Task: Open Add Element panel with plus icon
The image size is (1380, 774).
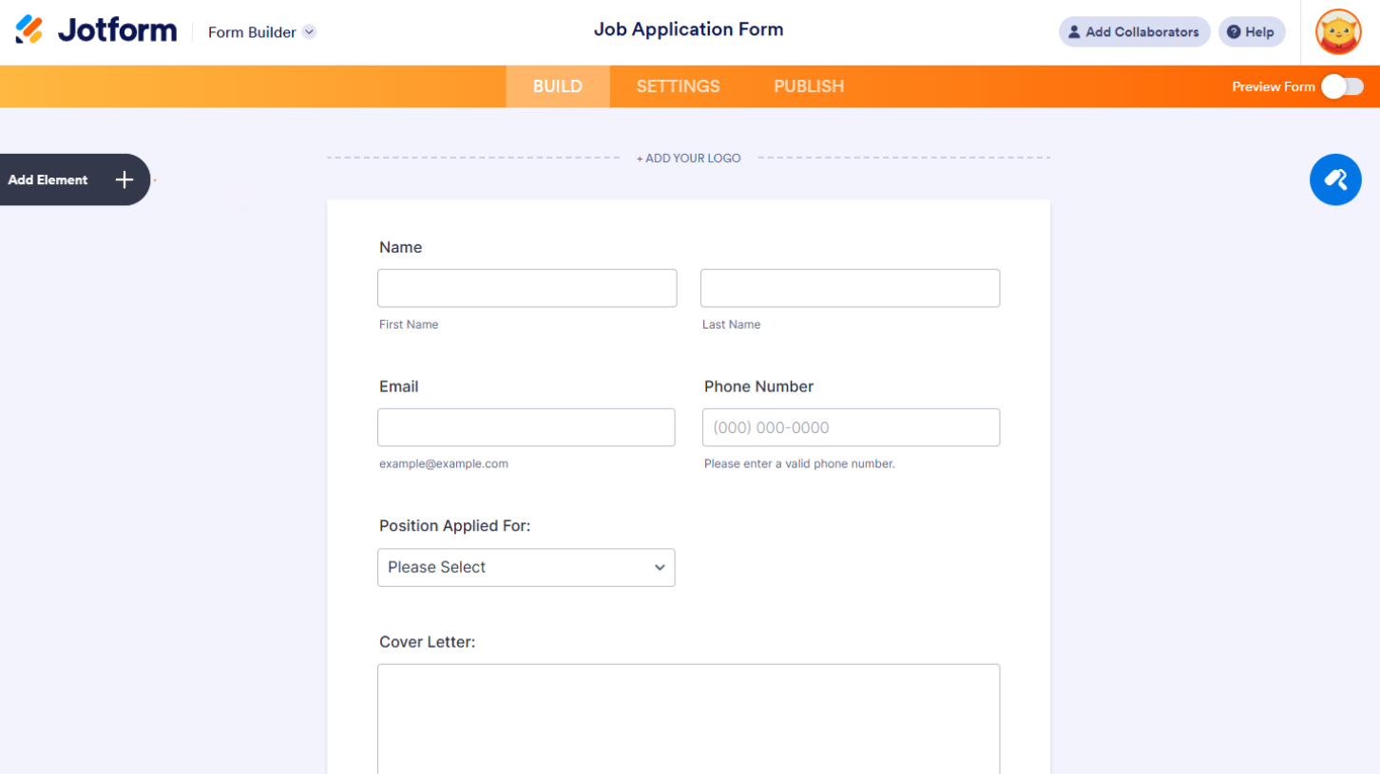Action: (x=124, y=179)
